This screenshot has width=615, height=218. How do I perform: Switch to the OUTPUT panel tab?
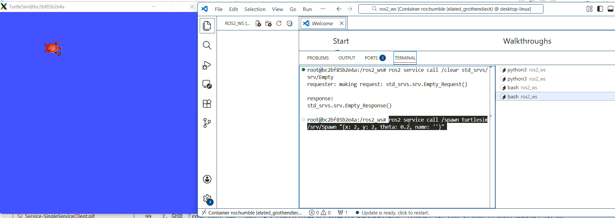[347, 58]
